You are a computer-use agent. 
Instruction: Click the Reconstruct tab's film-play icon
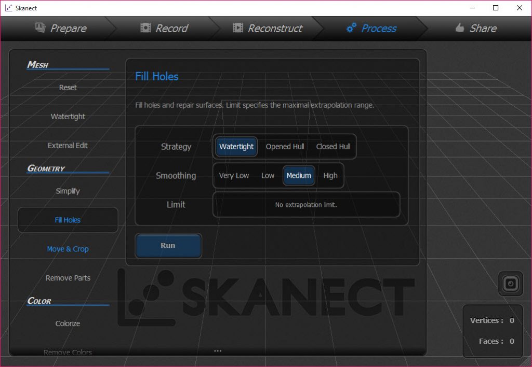(238, 28)
